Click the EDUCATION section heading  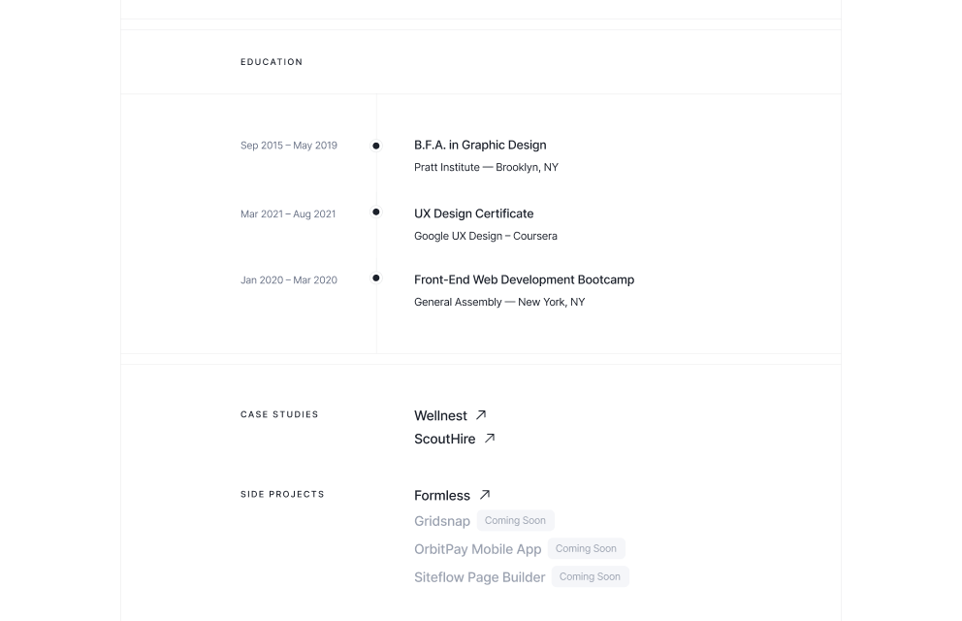tap(272, 62)
